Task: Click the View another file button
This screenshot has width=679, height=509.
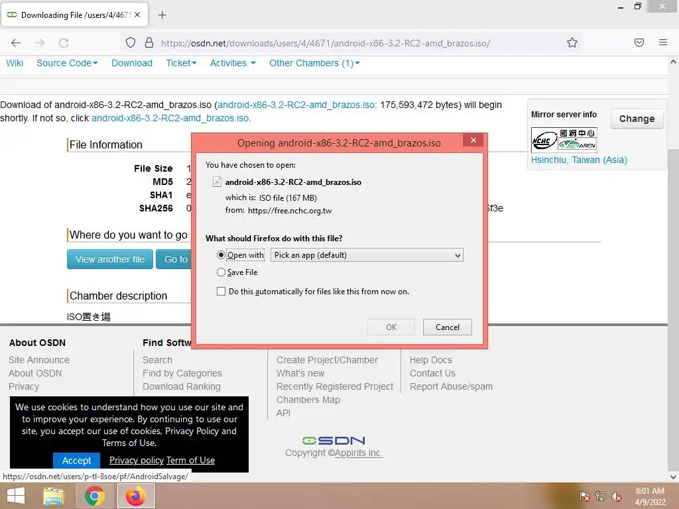Action: tap(110, 259)
